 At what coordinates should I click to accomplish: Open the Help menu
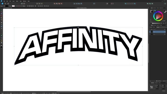tap(28, 1)
